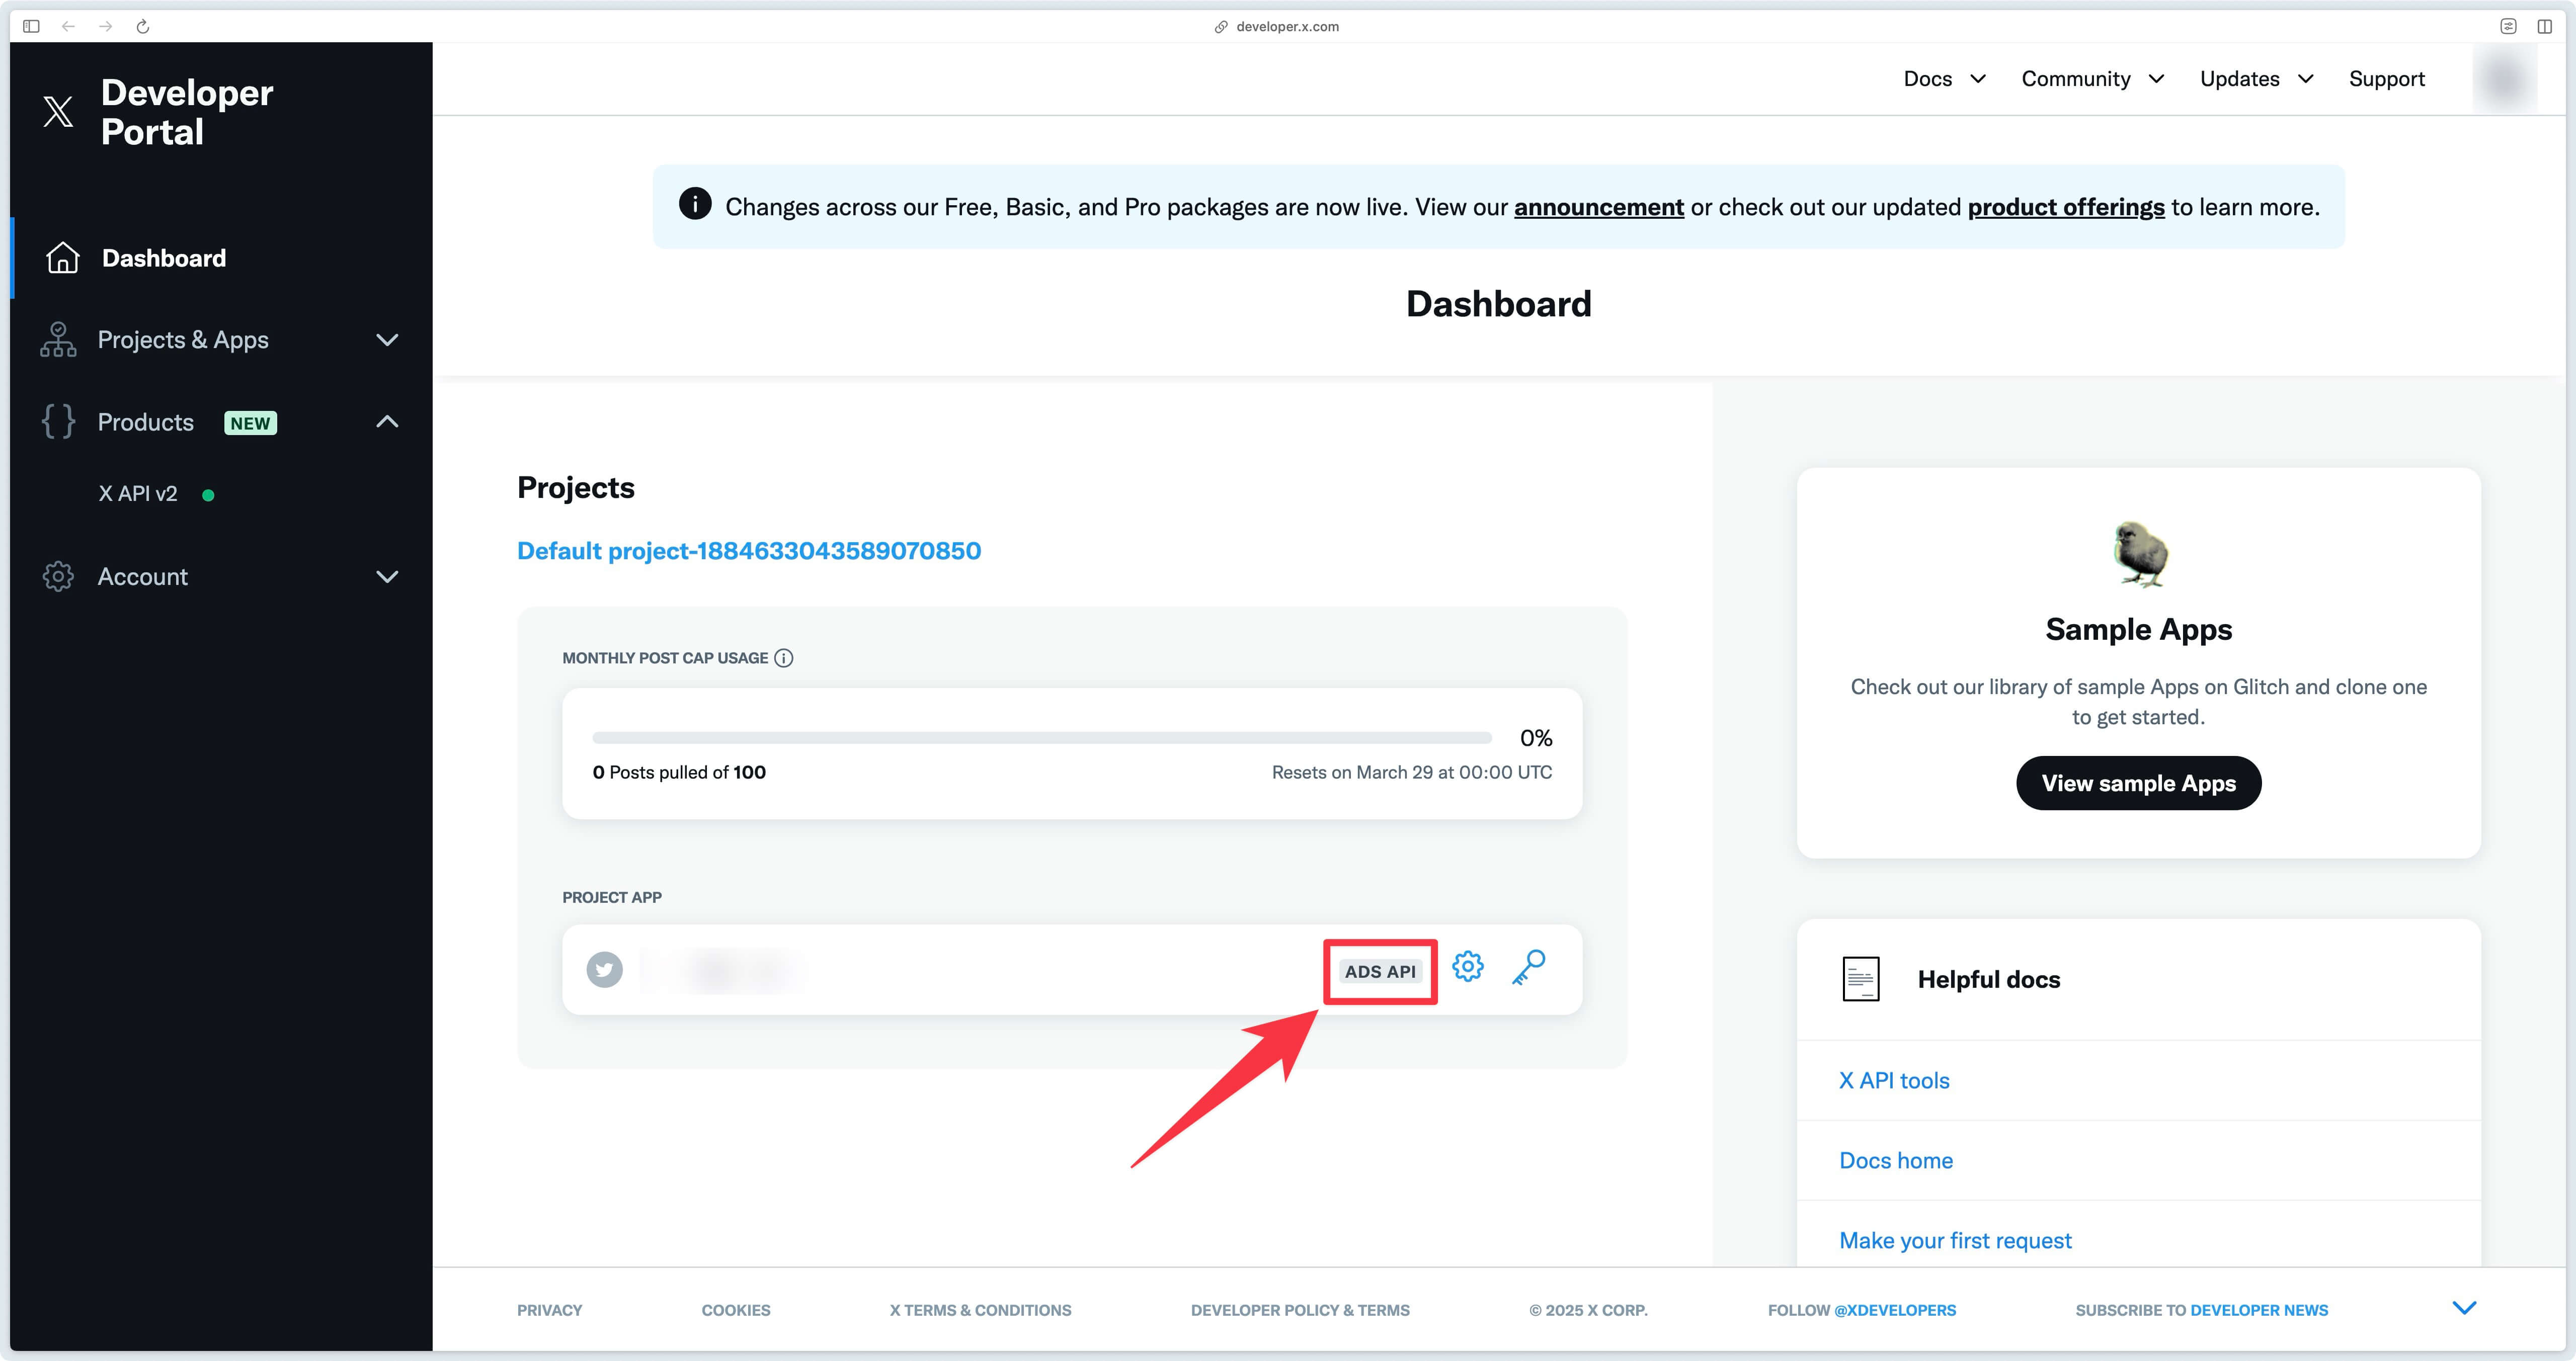The image size is (2576, 1361).
Task: Click the Products curly braces icon
Action: [x=58, y=422]
